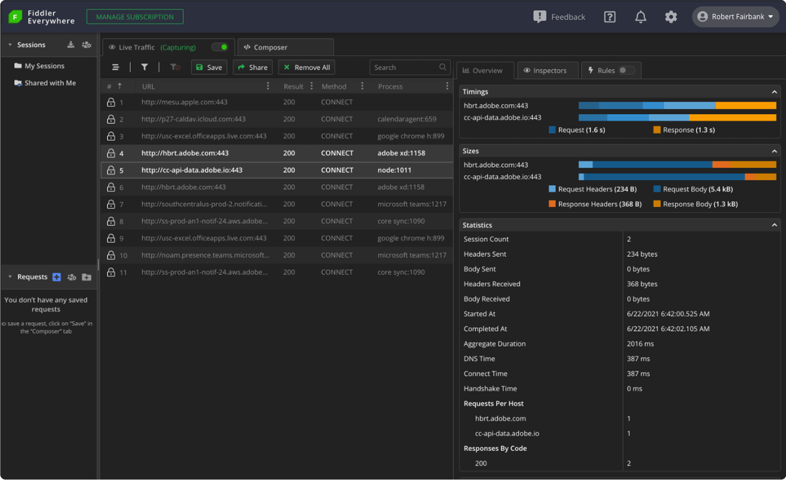The image size is (786, 480).
Task: Click the search magnifier icon
Action: tap(443, 67)
